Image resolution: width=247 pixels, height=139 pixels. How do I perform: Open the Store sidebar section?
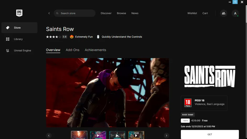coord(19,28)
